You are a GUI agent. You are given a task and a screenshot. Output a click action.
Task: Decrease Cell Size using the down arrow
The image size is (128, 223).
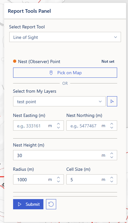tap(112, 181)
